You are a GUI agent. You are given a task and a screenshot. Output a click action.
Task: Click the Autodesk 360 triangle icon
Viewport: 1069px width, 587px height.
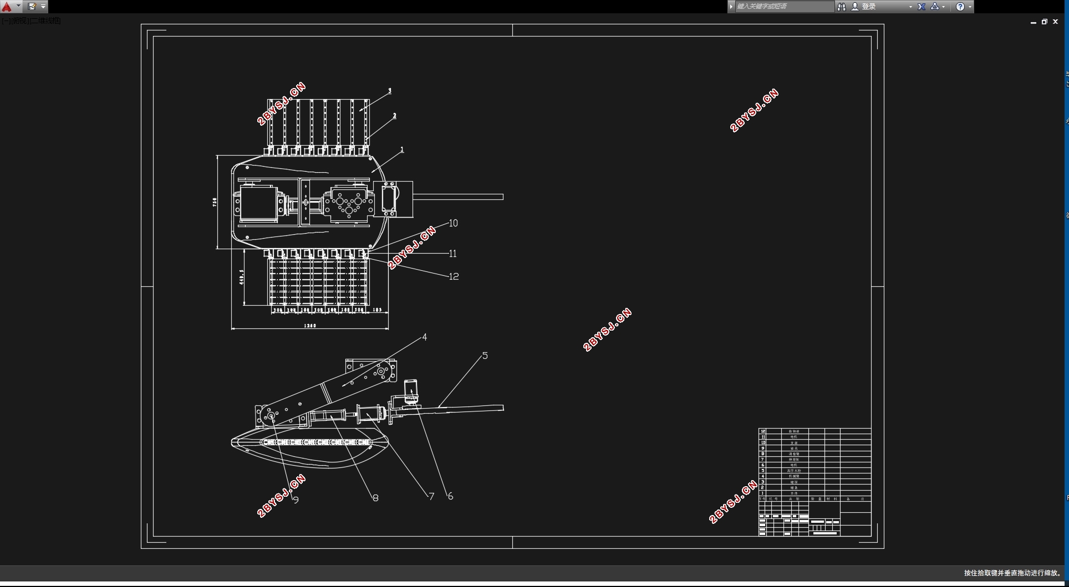(x=935, y=7)
